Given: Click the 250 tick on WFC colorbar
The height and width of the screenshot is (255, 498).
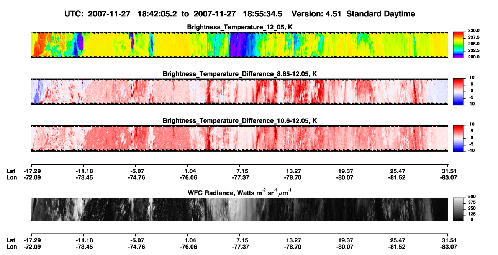Looking at the screenshot, I should tap(472, 208).
